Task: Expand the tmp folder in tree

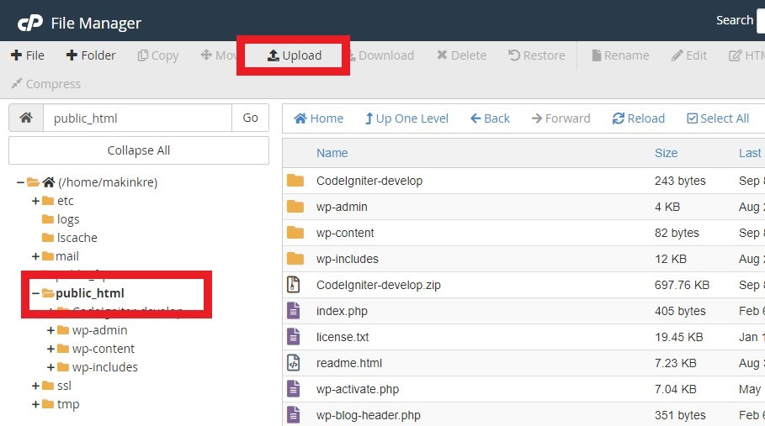Action: pyautogui.click(x=35, y=404)
